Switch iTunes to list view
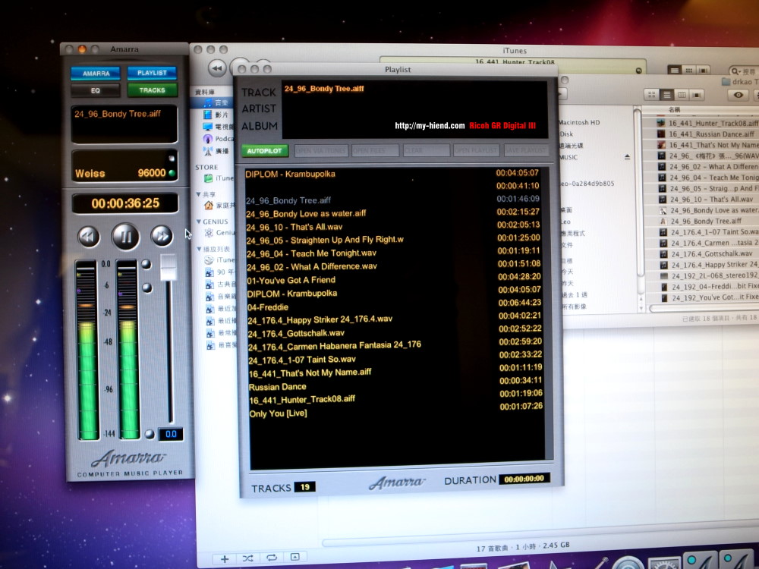The height and width of the screenshot is (569, 759). 674,70
